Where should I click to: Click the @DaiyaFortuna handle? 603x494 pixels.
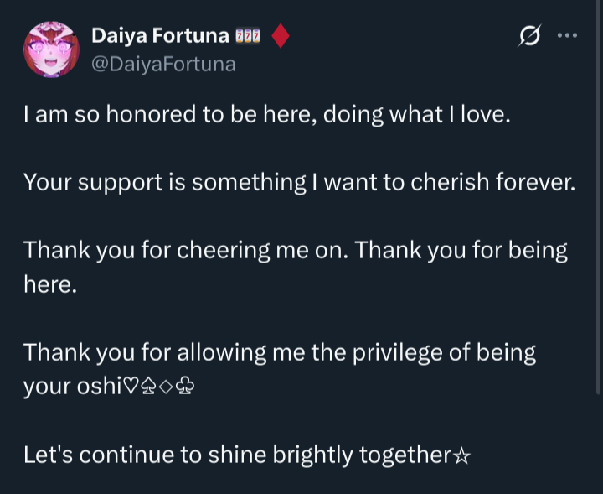pyautogui.click(x=163, y=64)
